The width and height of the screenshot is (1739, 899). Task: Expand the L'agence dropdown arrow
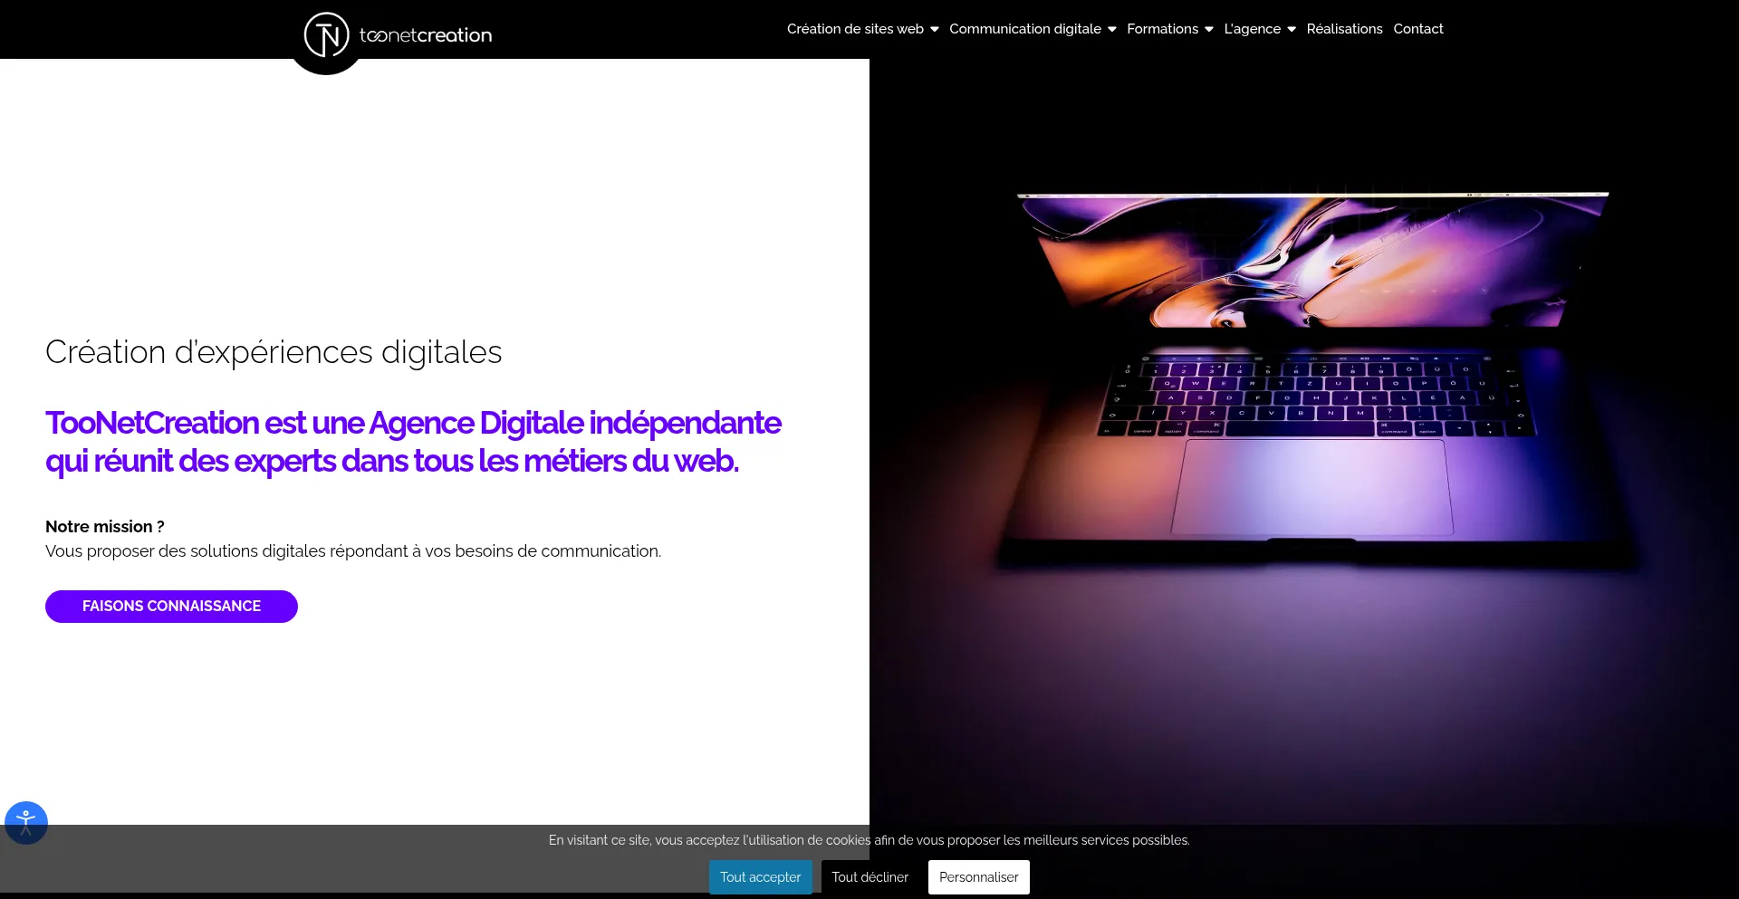tap(1292, 29)
